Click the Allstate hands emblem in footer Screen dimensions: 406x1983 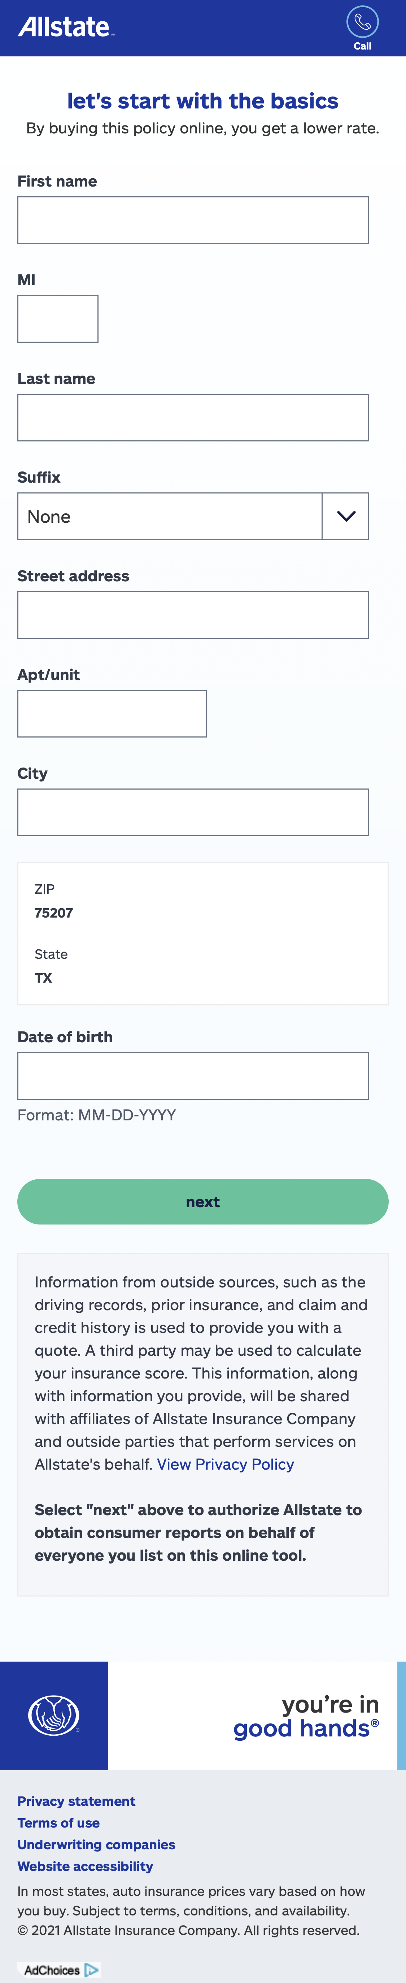(x=54, y=1715)
